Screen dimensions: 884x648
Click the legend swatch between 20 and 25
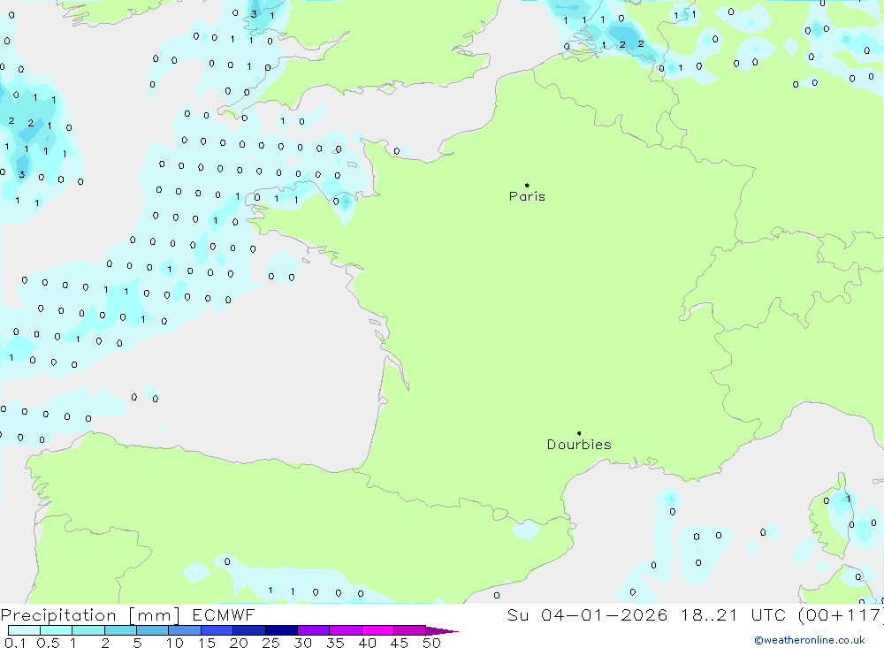coord(249,630)
